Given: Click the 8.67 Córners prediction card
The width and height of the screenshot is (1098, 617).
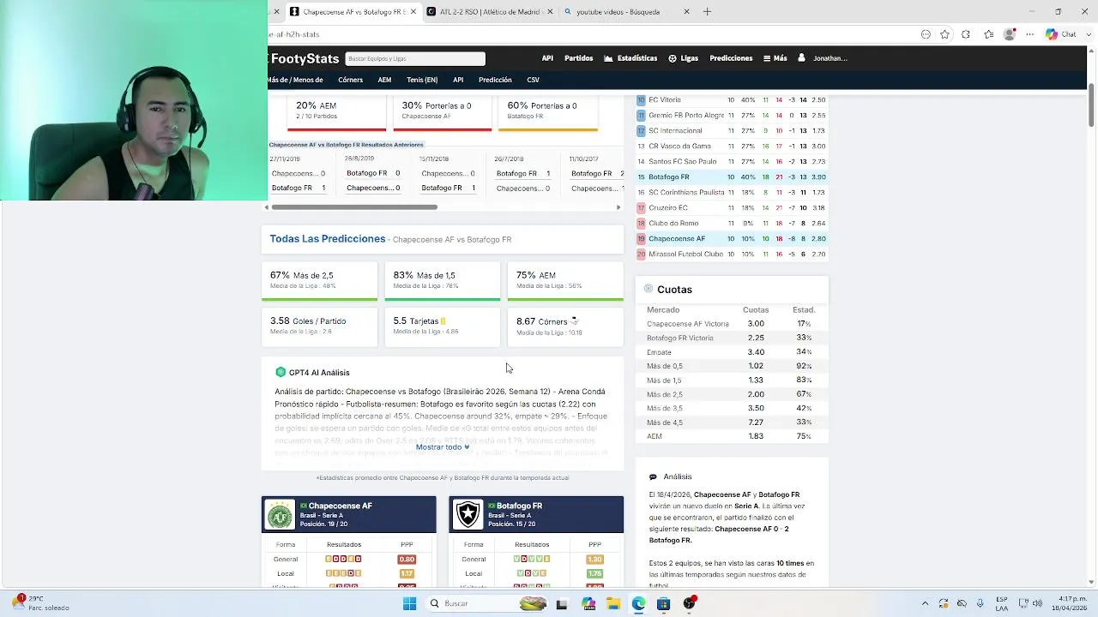Looking at the screenshot, I should coord(565,326).
